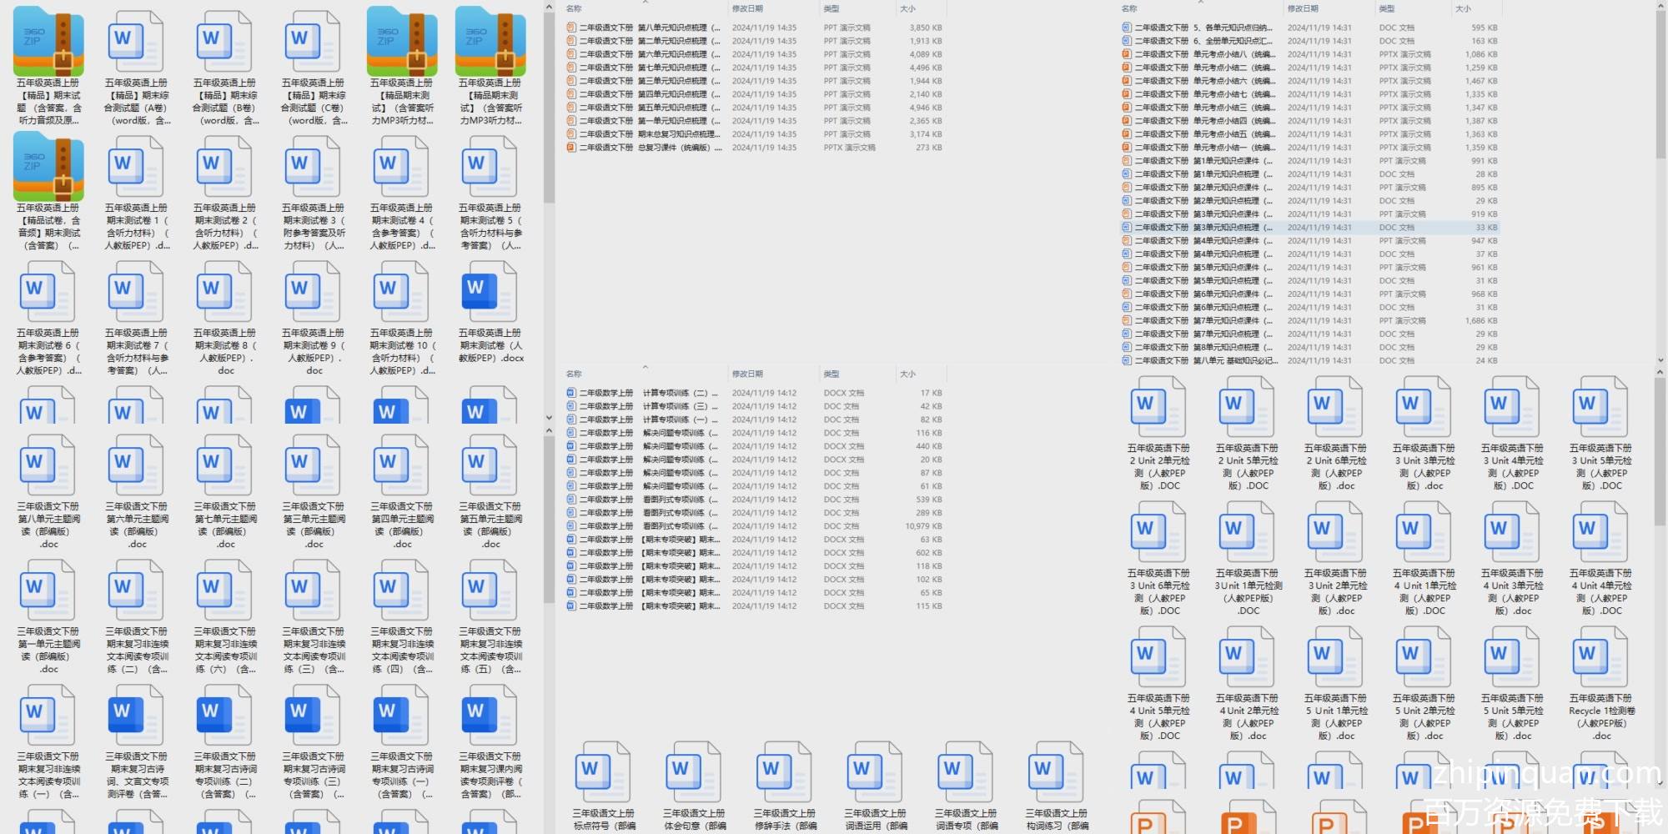1668x834 pixels.
Task: Open 五年级英语上册 期末测试卷 (人教版PEP).docx file
Action: tap(490, 292)
